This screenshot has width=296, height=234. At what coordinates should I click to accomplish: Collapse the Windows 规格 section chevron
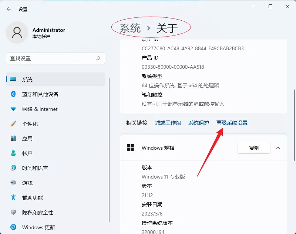(278, 148)
